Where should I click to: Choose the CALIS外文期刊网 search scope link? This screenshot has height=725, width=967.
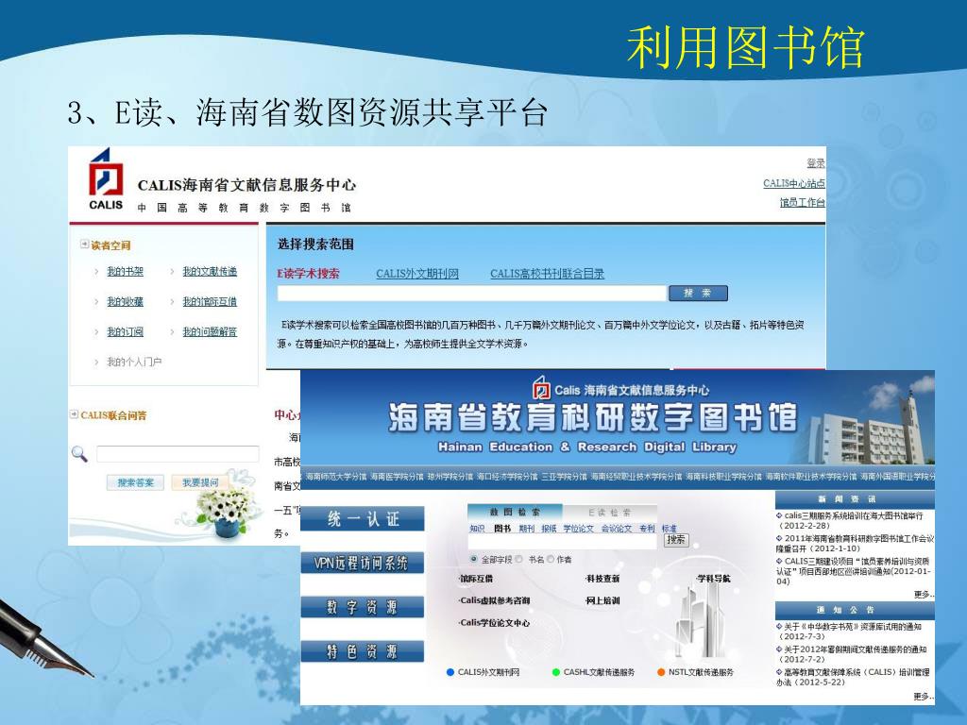coord(417,274)
